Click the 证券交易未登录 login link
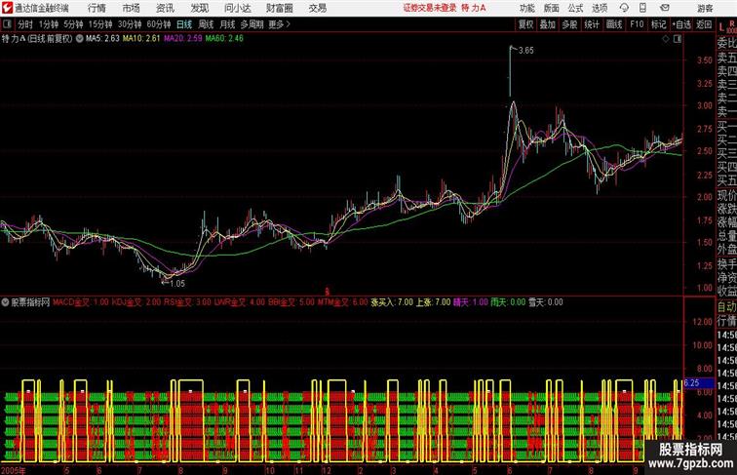The height and width of the screenshot is (475, 737). pos(430,8)
